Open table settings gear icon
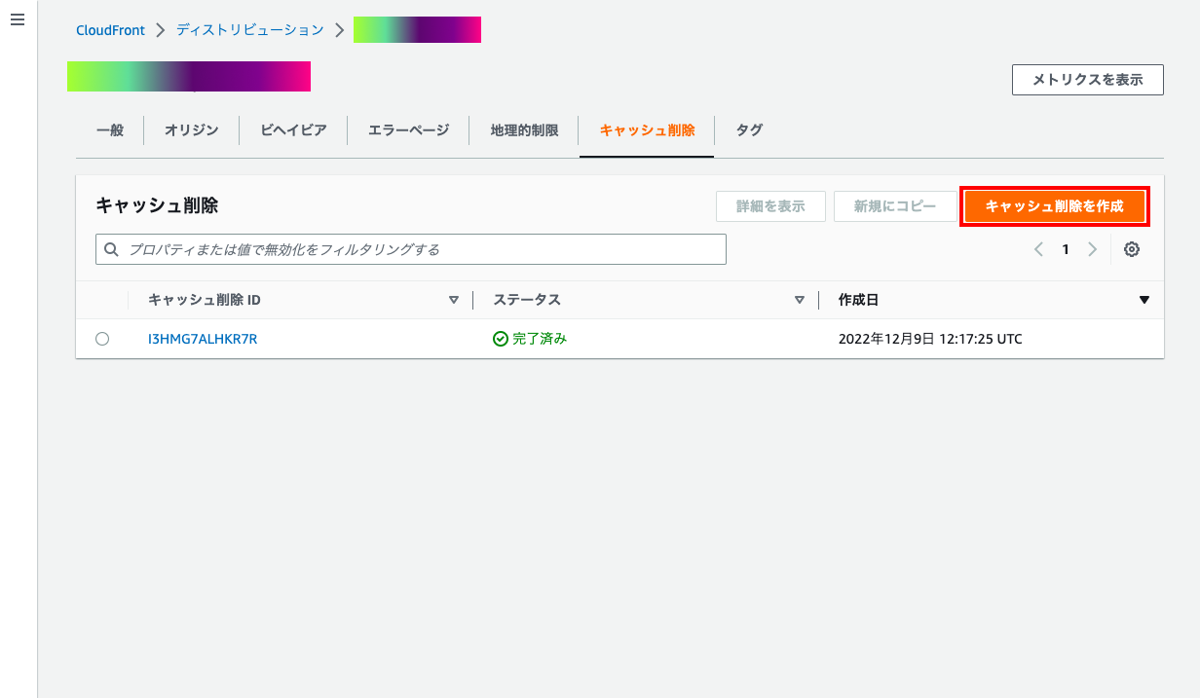 tap(1131, 249)
